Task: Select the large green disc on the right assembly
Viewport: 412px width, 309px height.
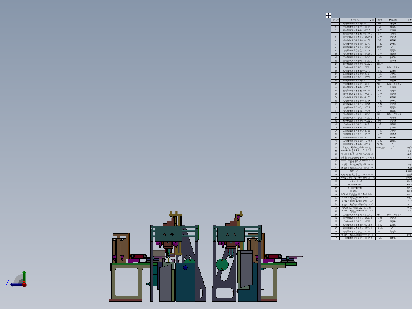Action: [x=222, y=265]
